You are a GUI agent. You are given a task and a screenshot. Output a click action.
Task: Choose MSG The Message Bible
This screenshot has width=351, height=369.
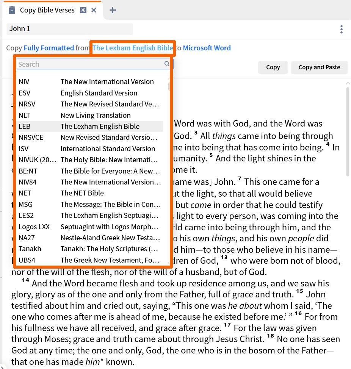90,205
